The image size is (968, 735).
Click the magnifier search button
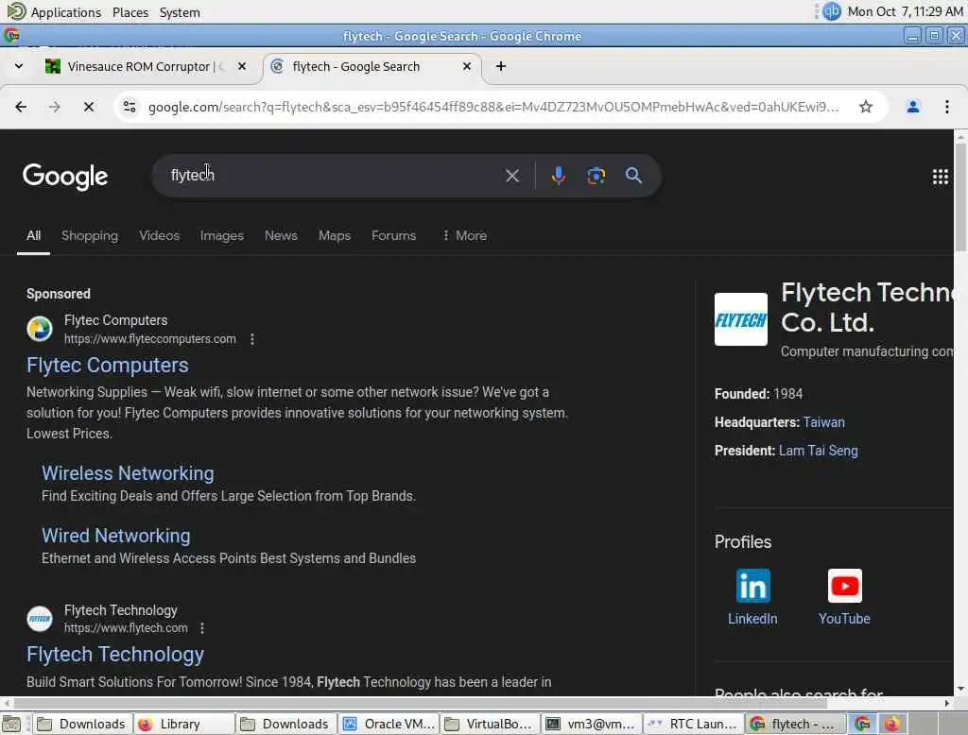(633, 176)
